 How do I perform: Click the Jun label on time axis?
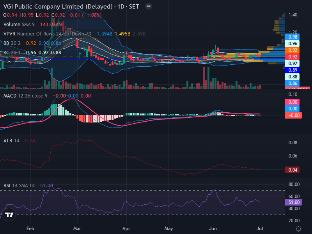click(213, 229)
